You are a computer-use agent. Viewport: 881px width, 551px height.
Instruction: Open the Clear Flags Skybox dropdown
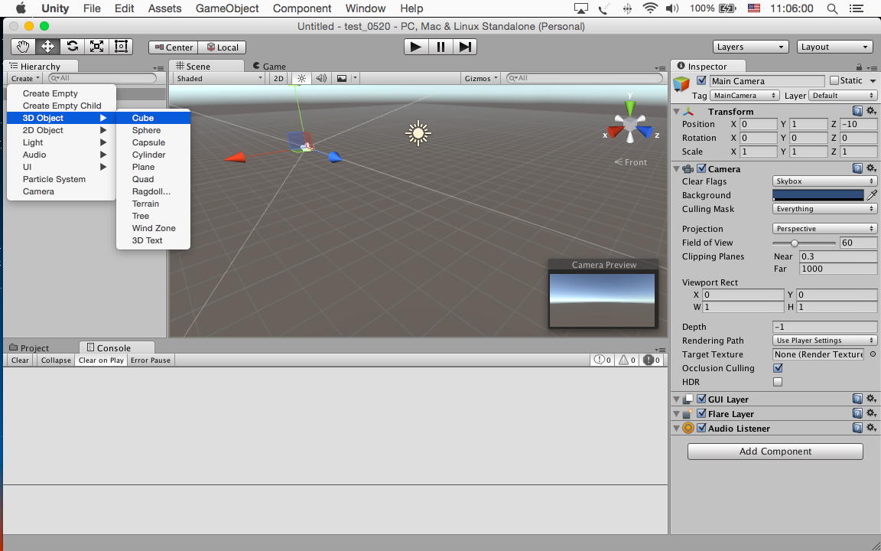tap(824, 181)
